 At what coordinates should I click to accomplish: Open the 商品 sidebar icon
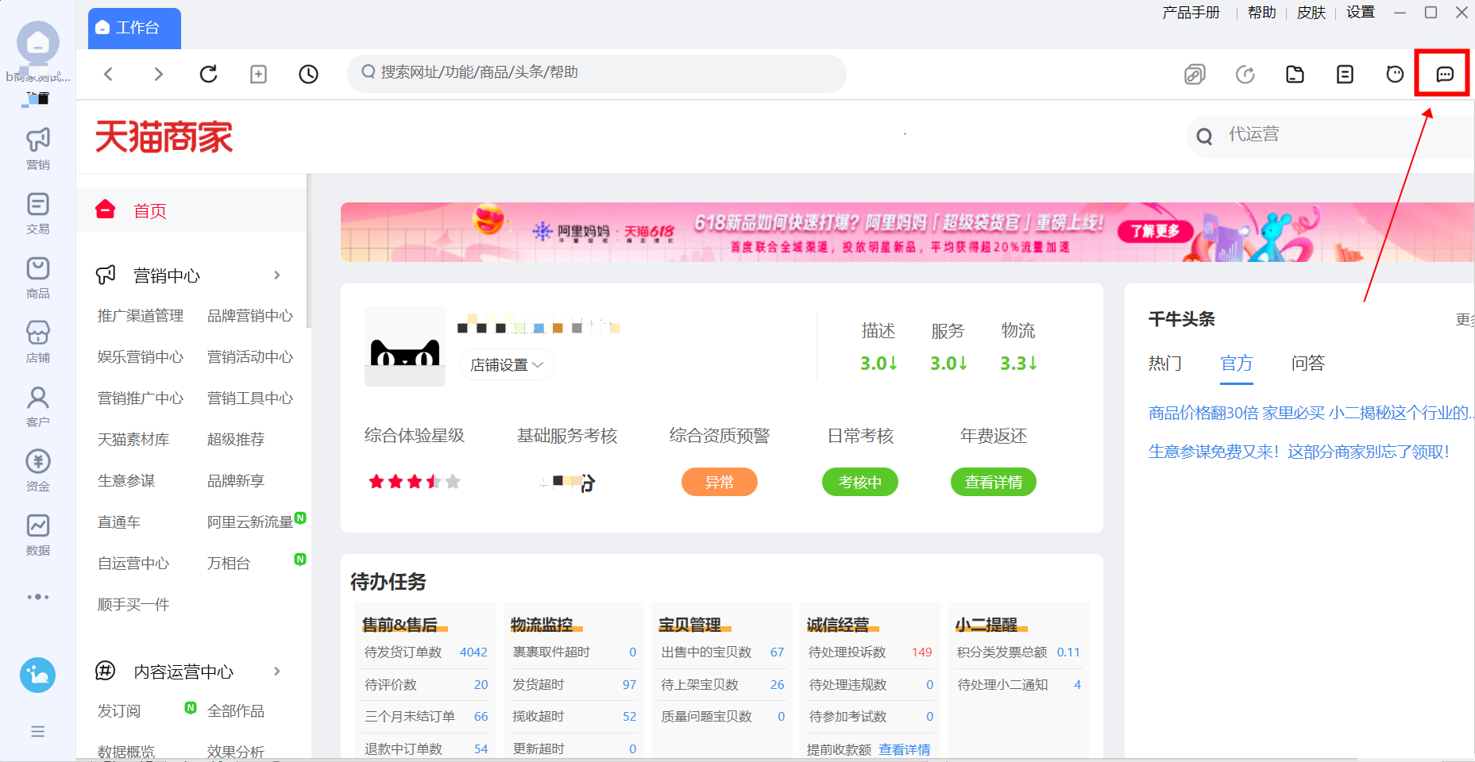click(38, 277)
